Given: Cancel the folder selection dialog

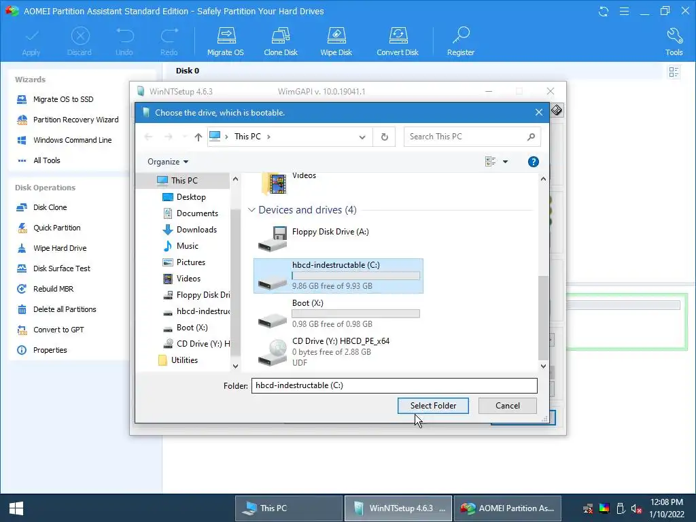Looking at the screenshot, I should click(x=507, y=406).
